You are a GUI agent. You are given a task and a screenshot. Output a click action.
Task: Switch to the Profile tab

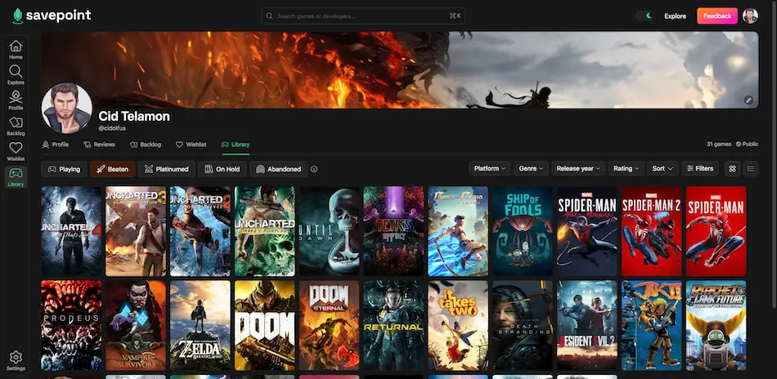(56, 145)
